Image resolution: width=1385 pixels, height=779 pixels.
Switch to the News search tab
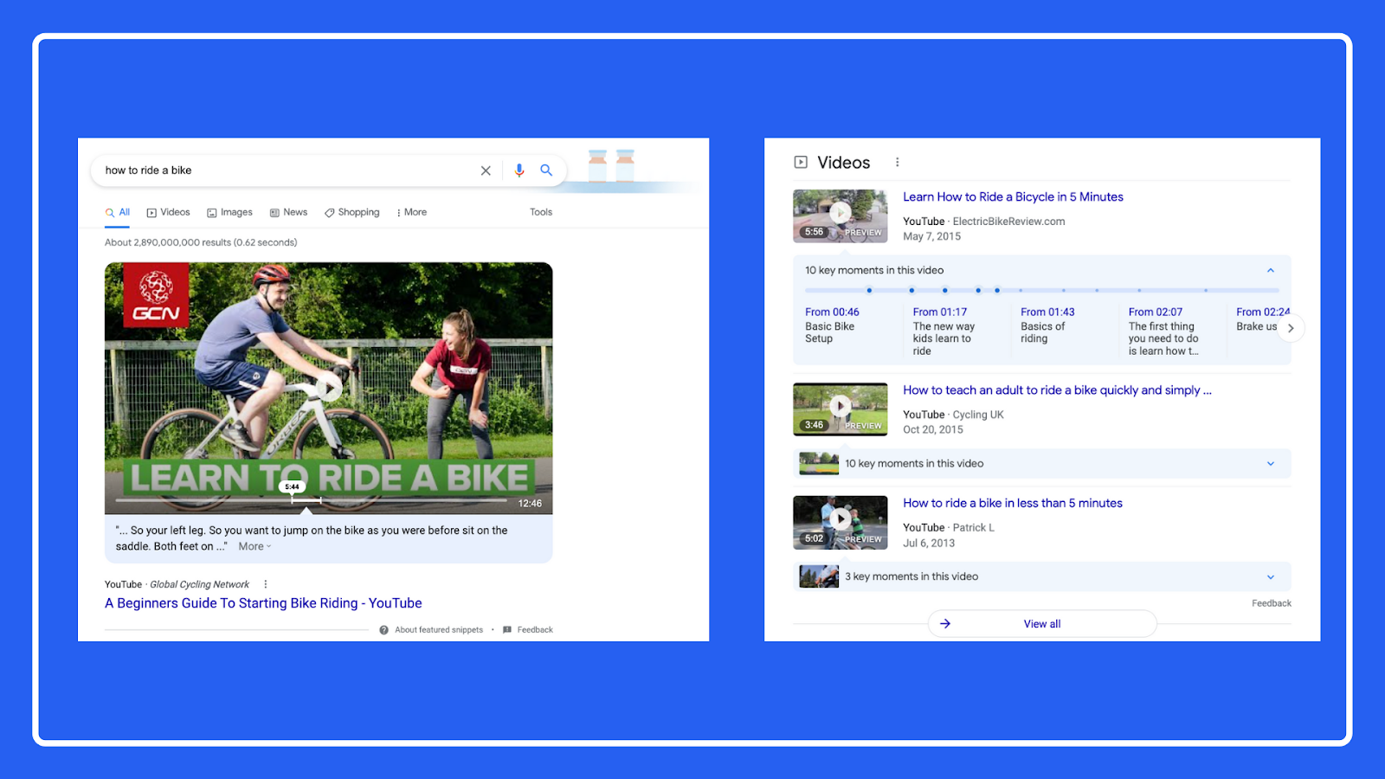point(288,212)
